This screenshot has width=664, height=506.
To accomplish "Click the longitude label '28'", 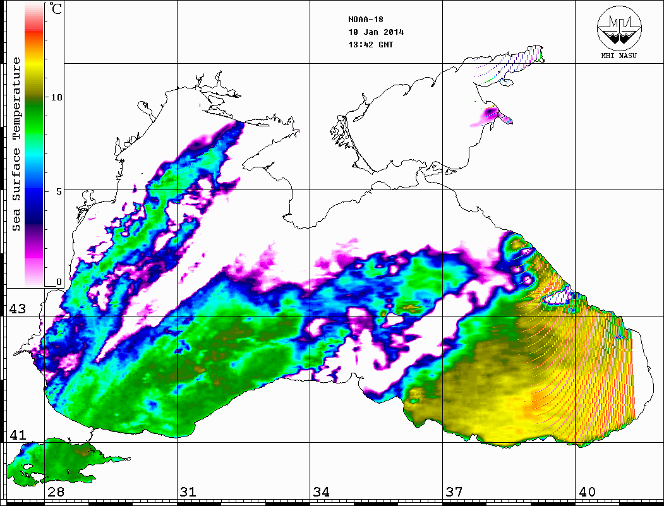I will click(x=56, y=491).
